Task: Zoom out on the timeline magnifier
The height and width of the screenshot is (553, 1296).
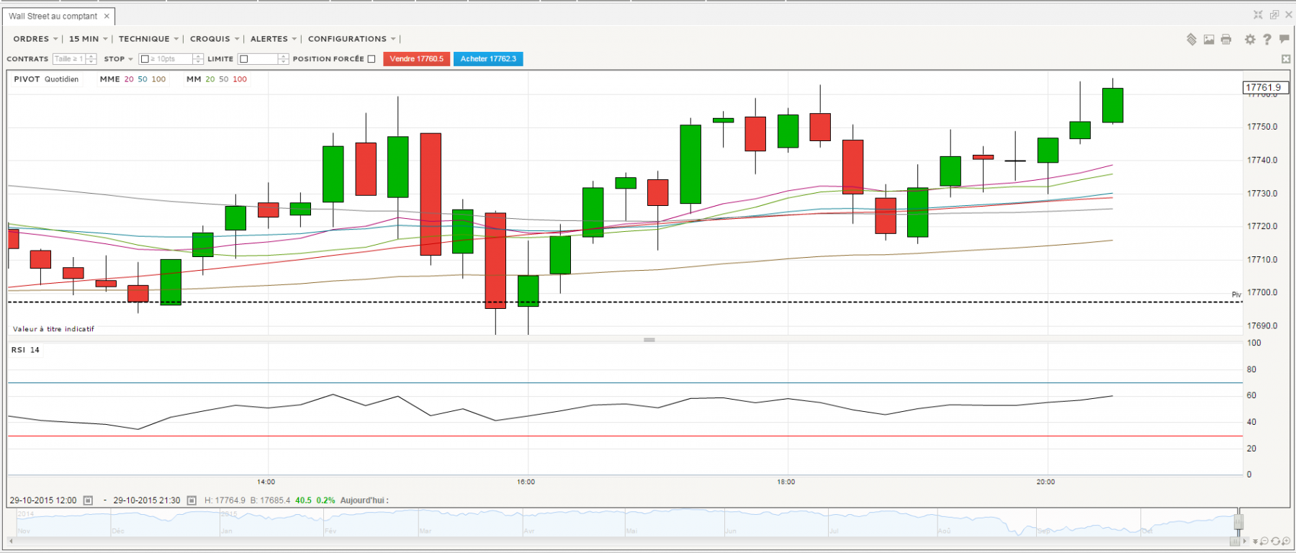Action: click(x=1264, y=541)
